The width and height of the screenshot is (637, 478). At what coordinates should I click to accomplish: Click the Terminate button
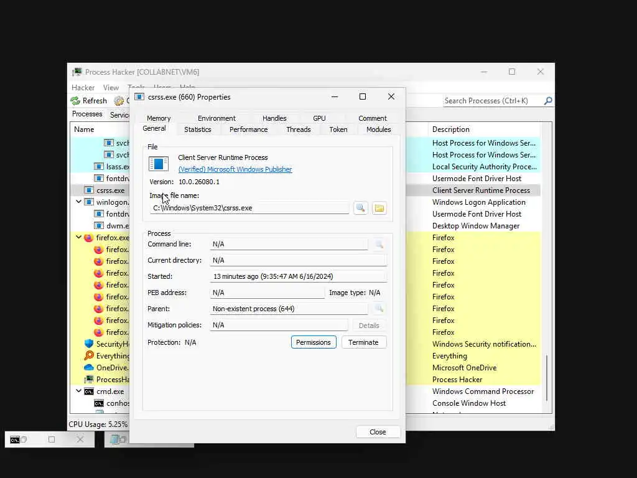click(x=363, y=342)
